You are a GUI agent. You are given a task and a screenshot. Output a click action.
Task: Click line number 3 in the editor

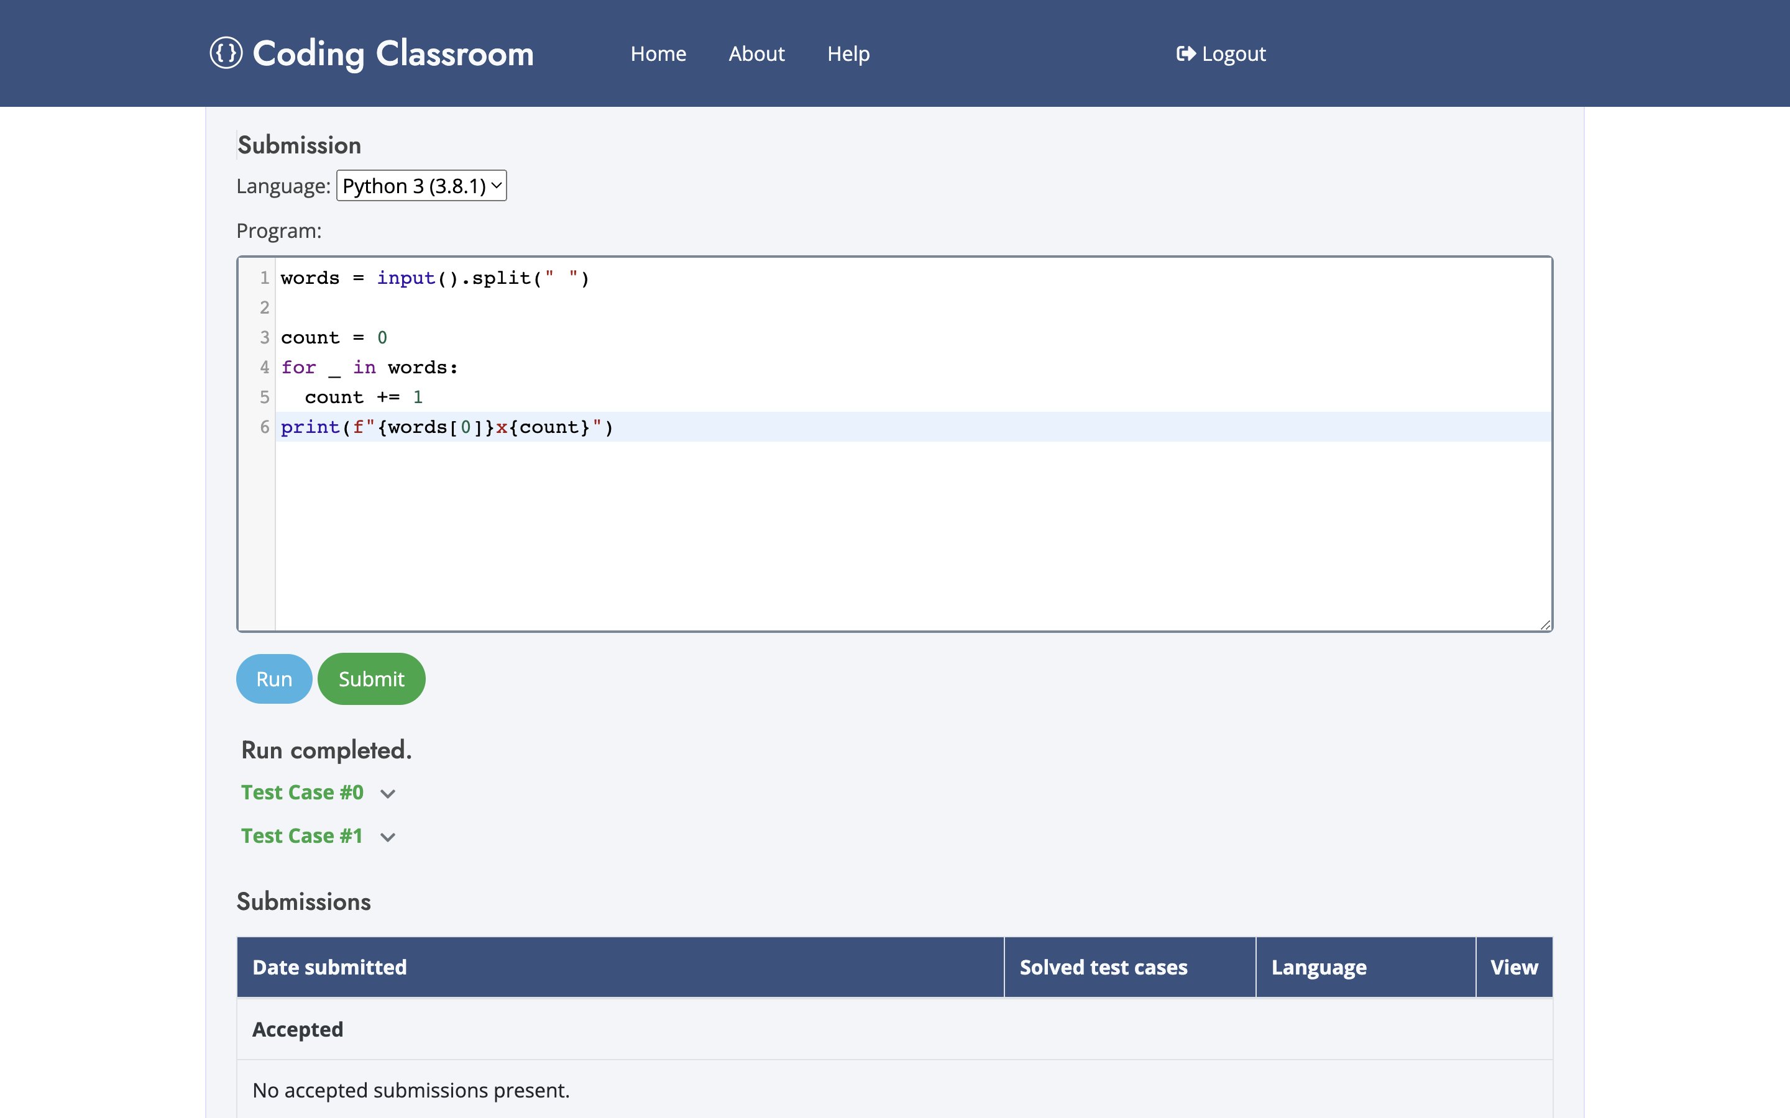coord(264,337)
